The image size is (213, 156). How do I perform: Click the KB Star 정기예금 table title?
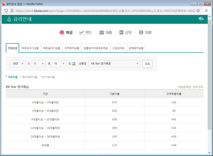pyautogui.click(x=17, y=87)
